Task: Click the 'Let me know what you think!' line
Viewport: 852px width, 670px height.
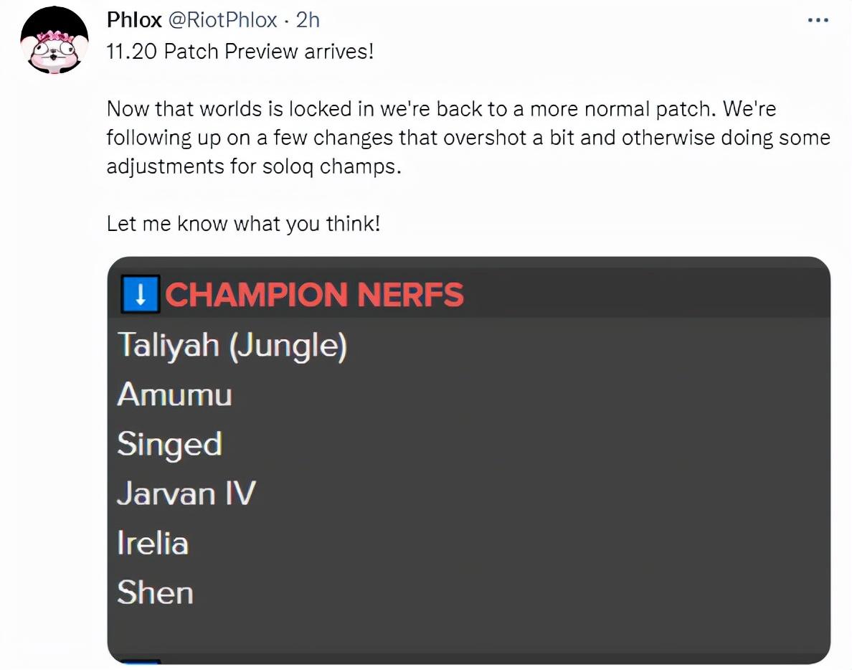Action: click(x=243, y=223)
